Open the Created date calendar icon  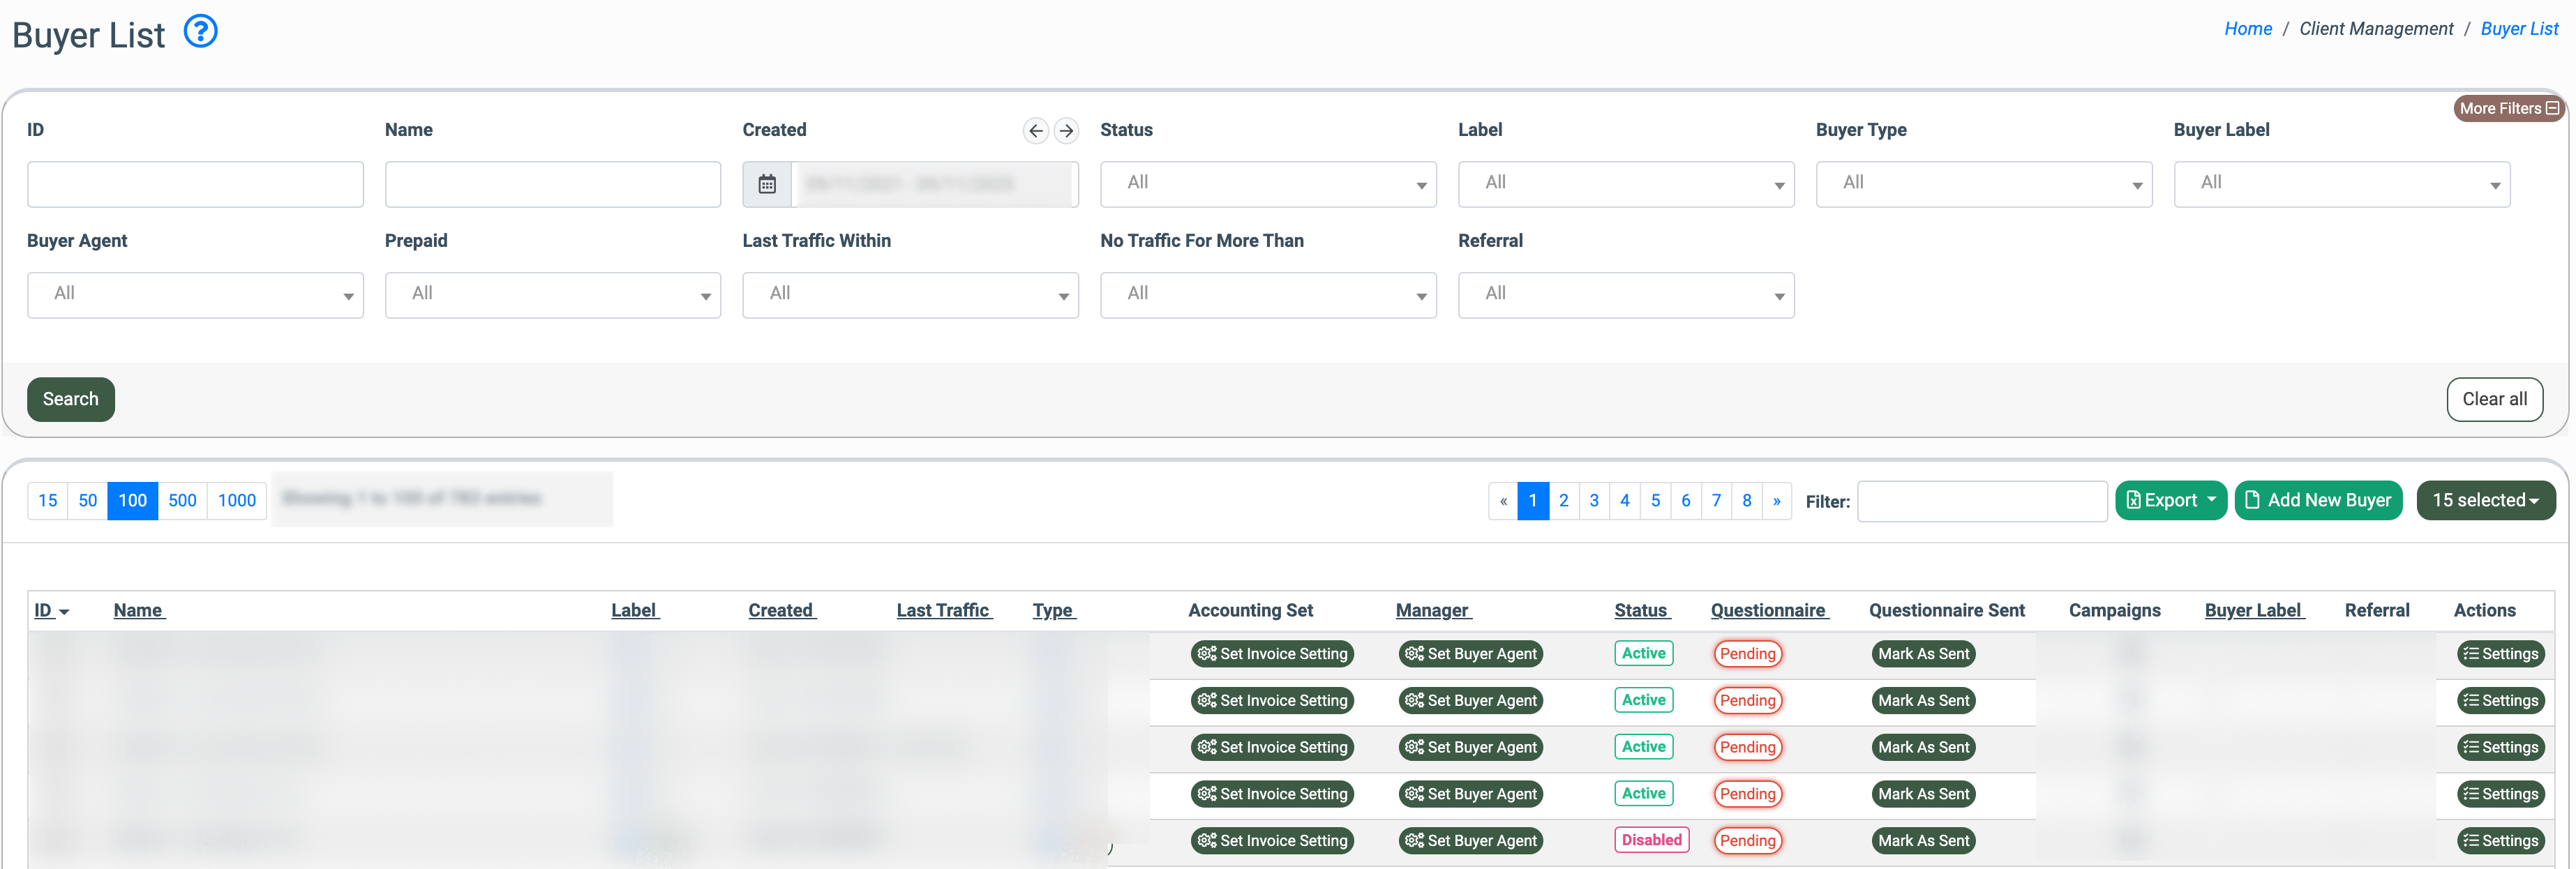point(767,184)
